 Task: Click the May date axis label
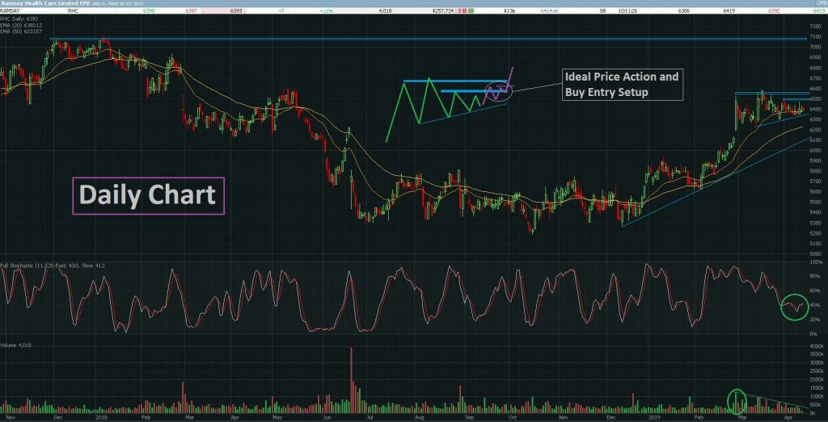pyautogui.click(x=277, y=416)
